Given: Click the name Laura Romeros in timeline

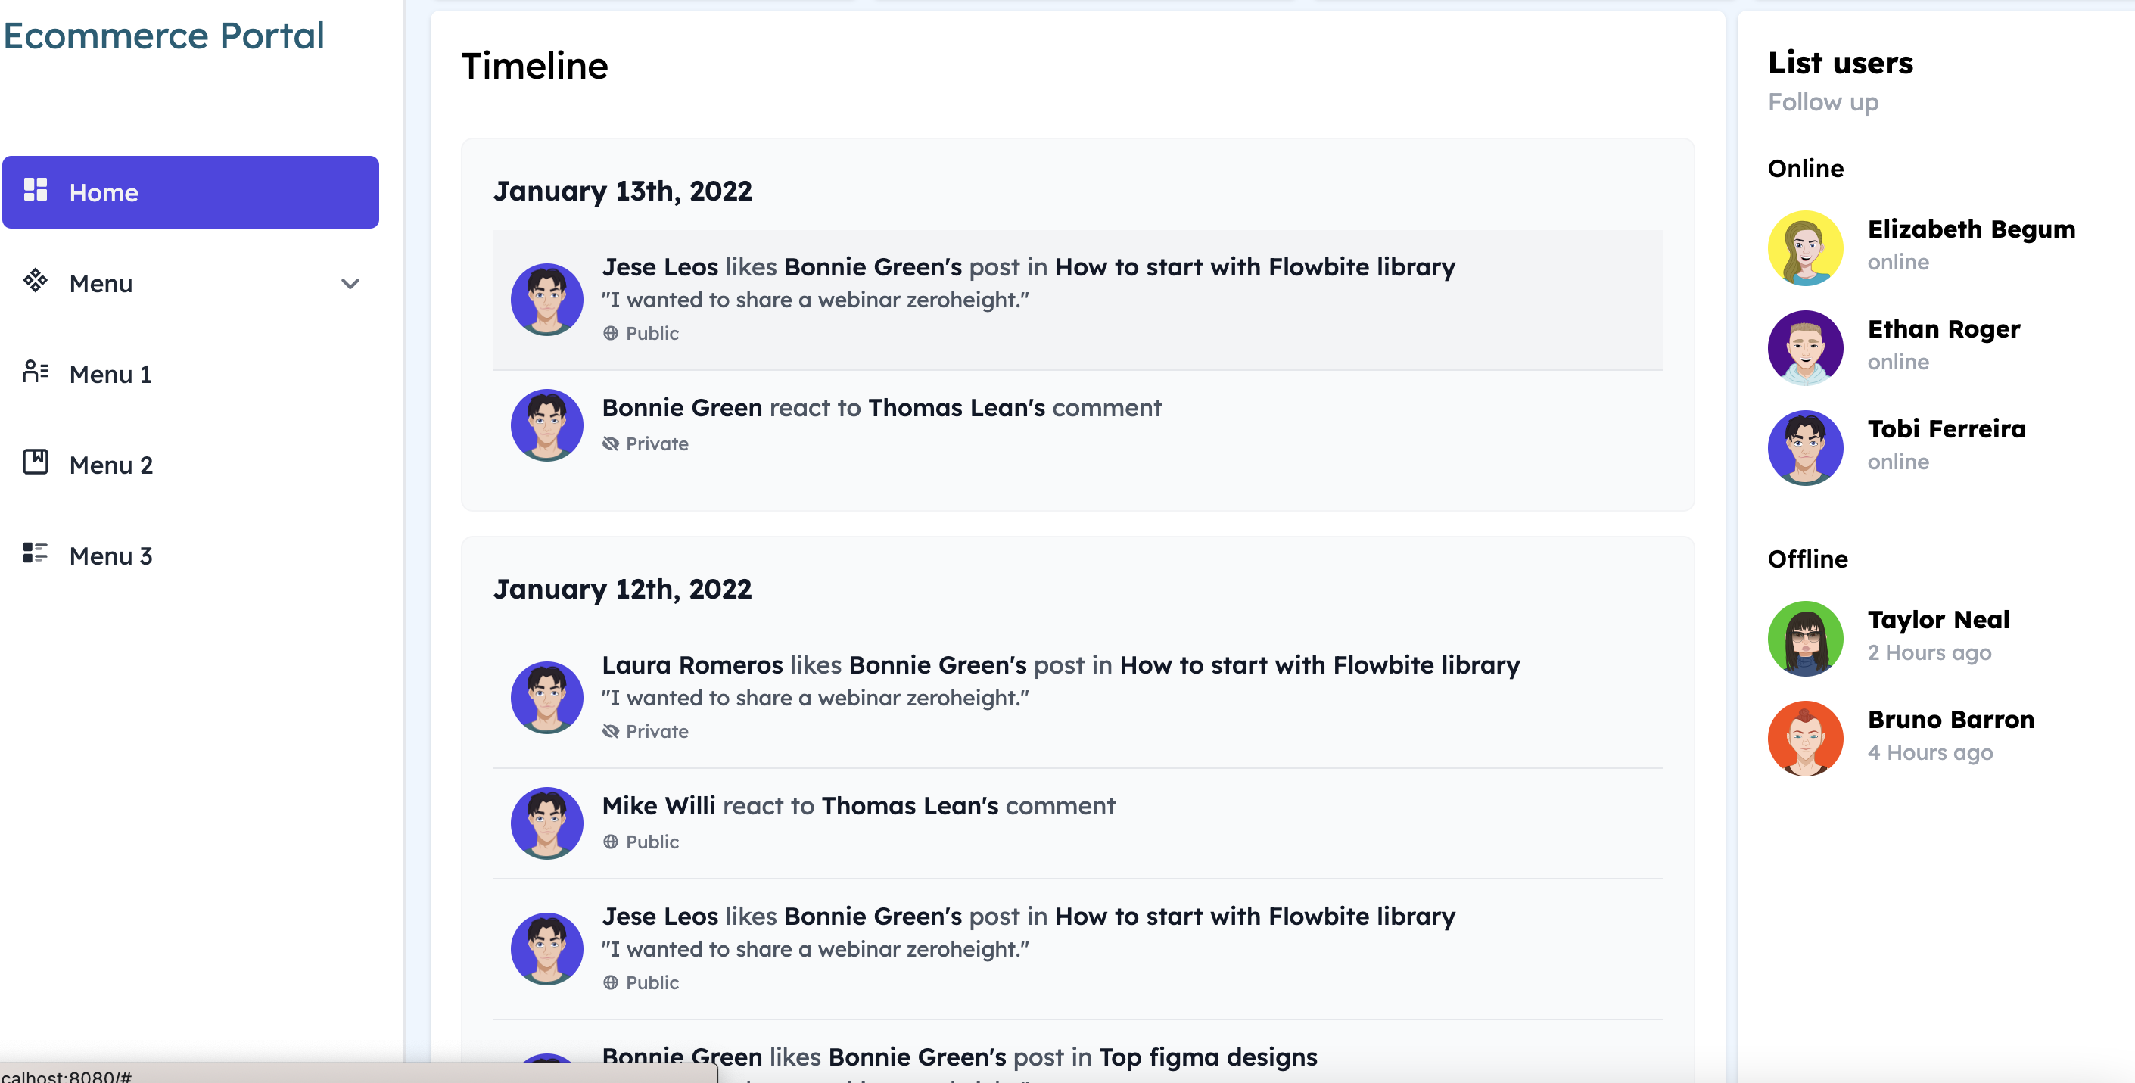Looking at the screenshot, I should tap(692, 665).
